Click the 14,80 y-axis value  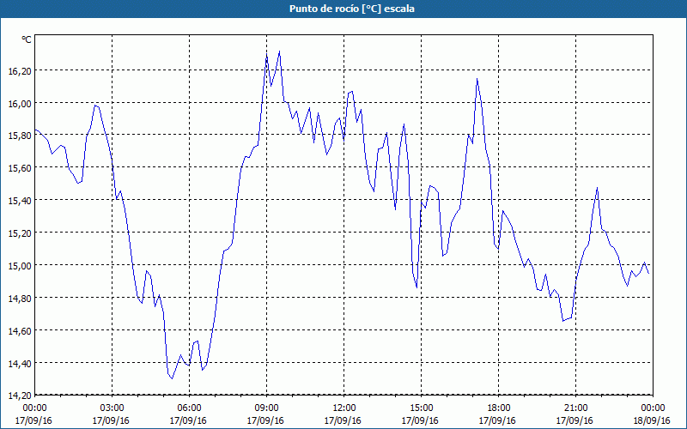[20, 298]
